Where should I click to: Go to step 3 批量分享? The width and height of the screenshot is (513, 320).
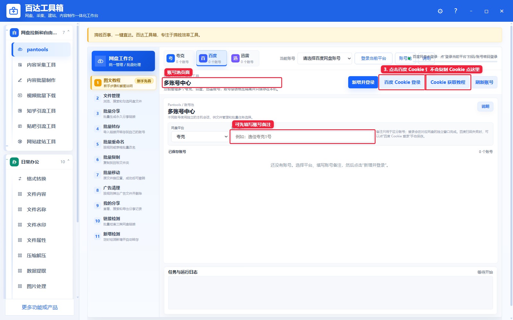123,114
